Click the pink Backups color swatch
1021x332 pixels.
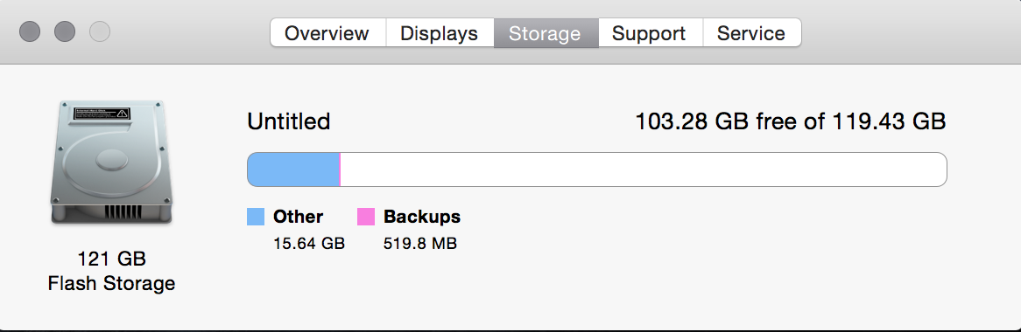pos(366,217)
